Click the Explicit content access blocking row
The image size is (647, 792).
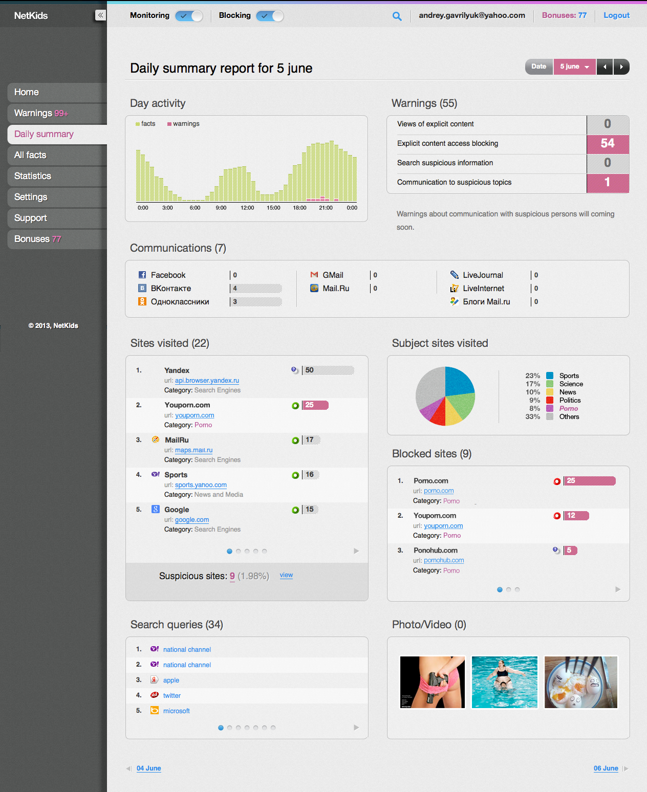pyautogui.click(x=508, y=144)
